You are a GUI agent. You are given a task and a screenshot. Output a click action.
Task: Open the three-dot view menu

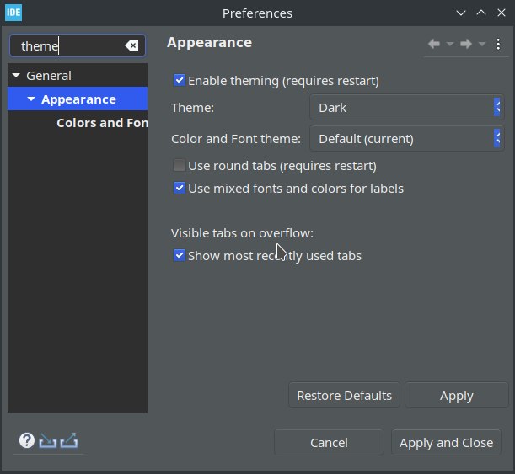(498, 44)
